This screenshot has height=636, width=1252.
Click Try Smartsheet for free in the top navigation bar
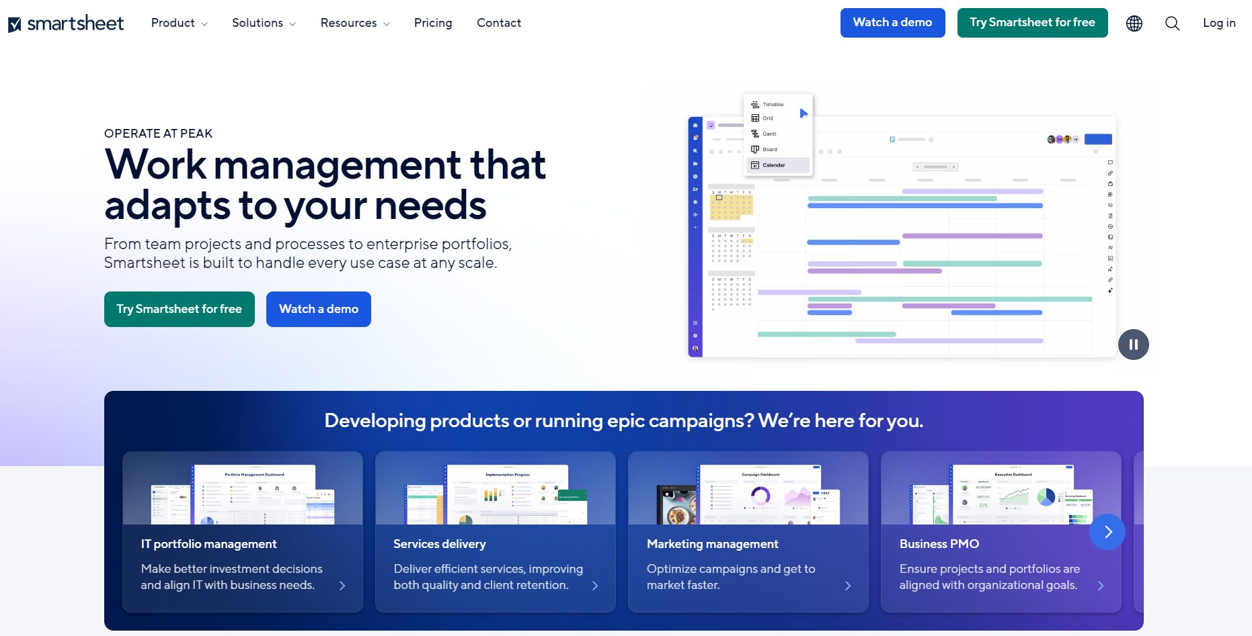pos(1033,23)
